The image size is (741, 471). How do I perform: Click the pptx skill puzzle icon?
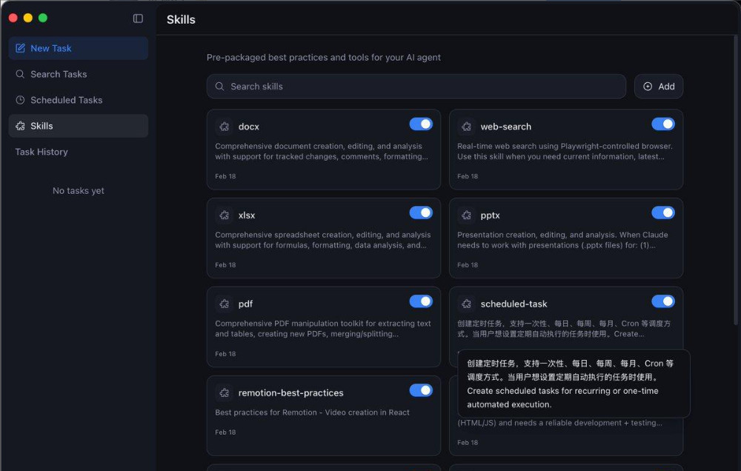pos(466,216)
